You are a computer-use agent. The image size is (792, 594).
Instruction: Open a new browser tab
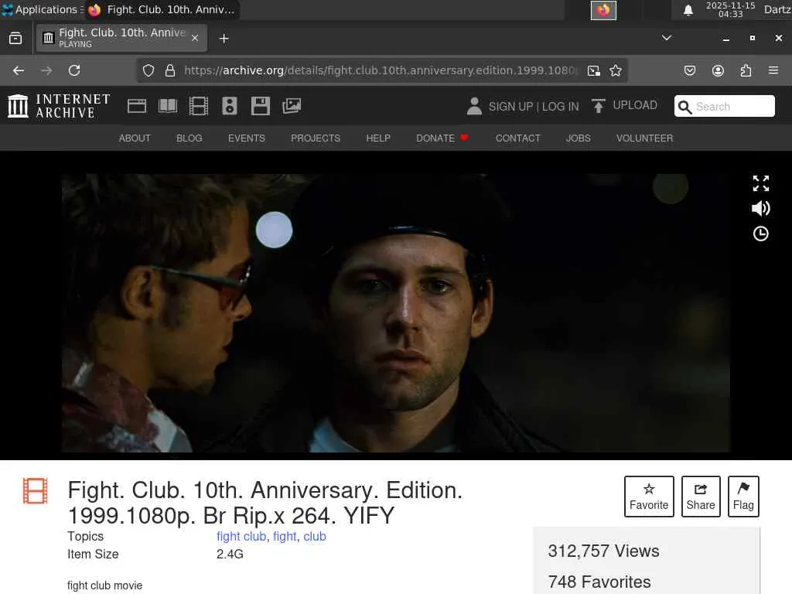click(224, 39)
